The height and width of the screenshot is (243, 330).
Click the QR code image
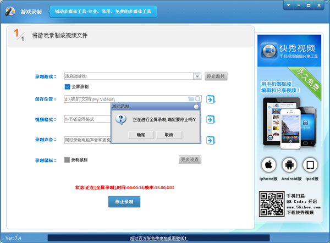(x=272, y=204)
